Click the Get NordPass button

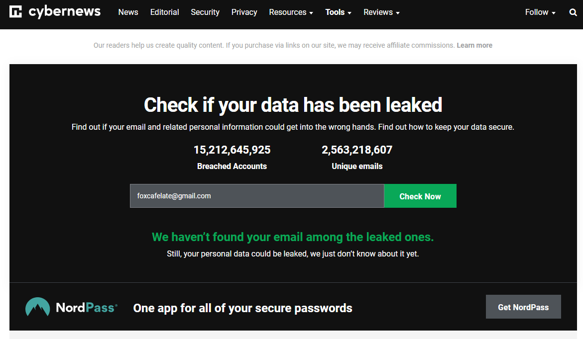pyautogui.click(x=523, y=307)
